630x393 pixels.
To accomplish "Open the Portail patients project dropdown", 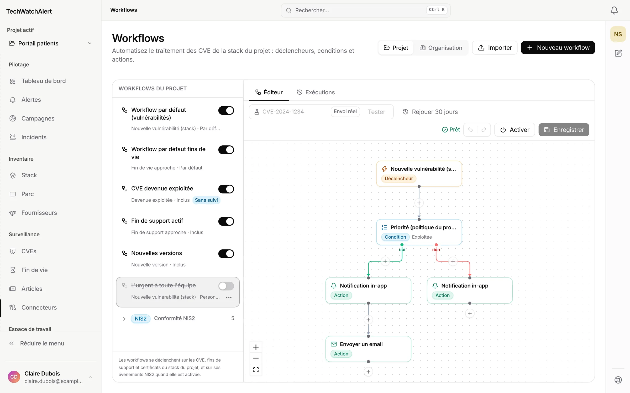I will (50, 43).
